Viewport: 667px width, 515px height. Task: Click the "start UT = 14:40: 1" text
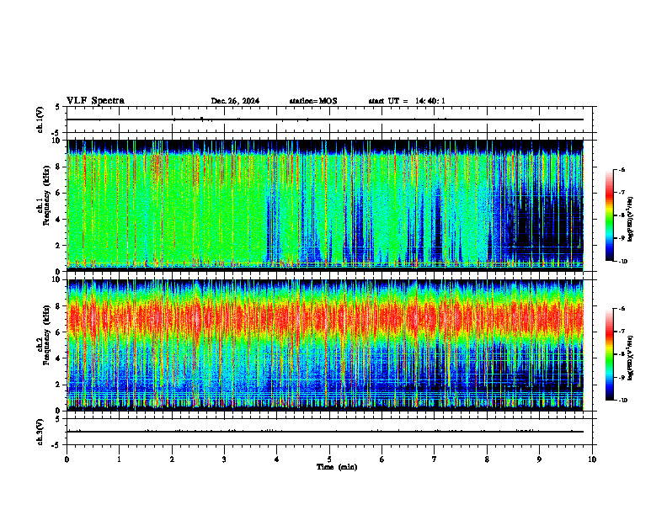[x=407, y=101]
